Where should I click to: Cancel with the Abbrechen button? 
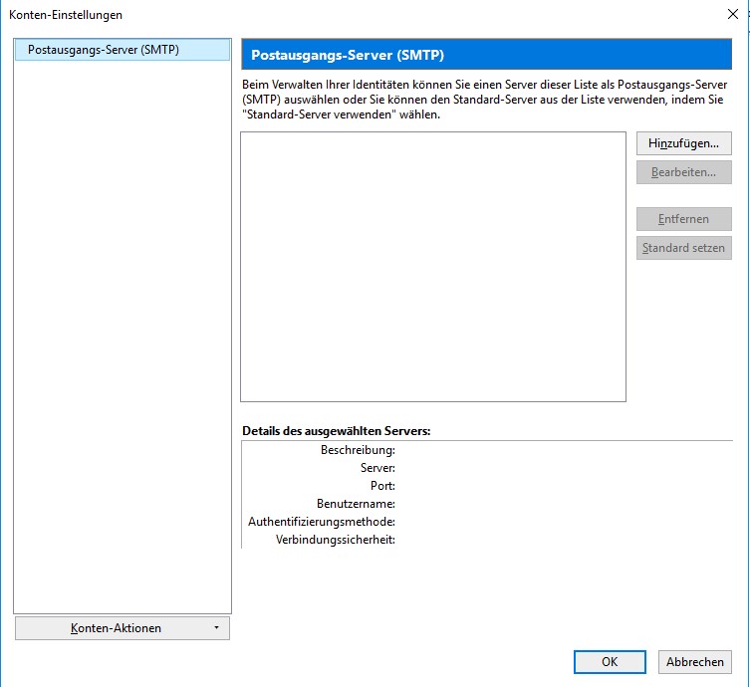694,661
